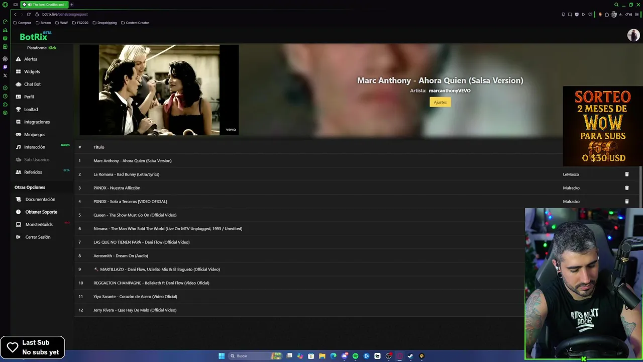Image resolution: width=643 pixels, height=362 pixels.
Task: Open the WoW bookmark folder
Action: point(61,23)
